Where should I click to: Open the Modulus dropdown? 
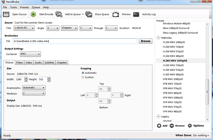pos(34,93)
